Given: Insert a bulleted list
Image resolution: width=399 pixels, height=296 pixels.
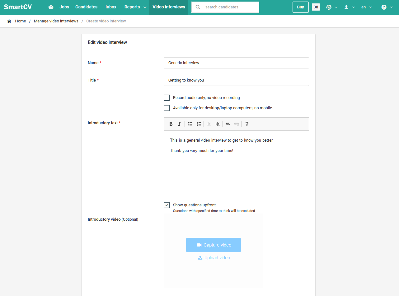Looking at the screenshot, I should pos(199,124).
